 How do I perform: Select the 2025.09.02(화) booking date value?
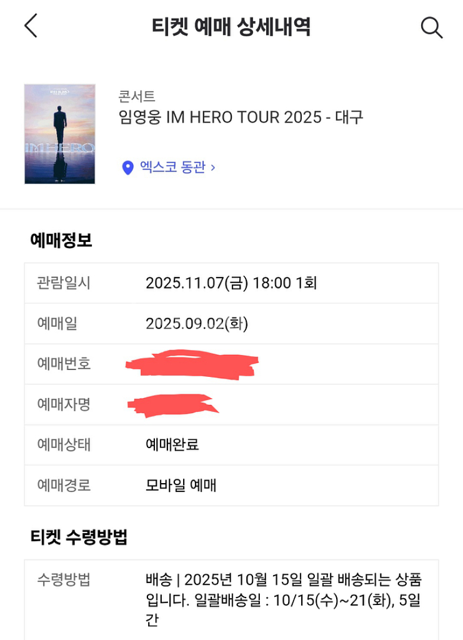197,324
